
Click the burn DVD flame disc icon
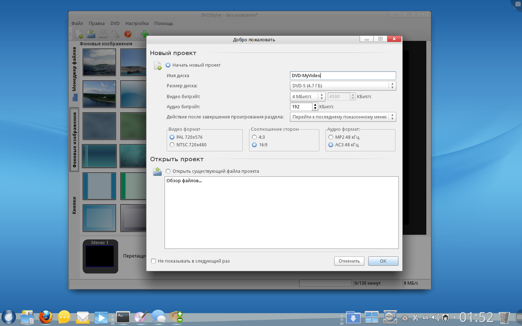(x=128, y=34)
